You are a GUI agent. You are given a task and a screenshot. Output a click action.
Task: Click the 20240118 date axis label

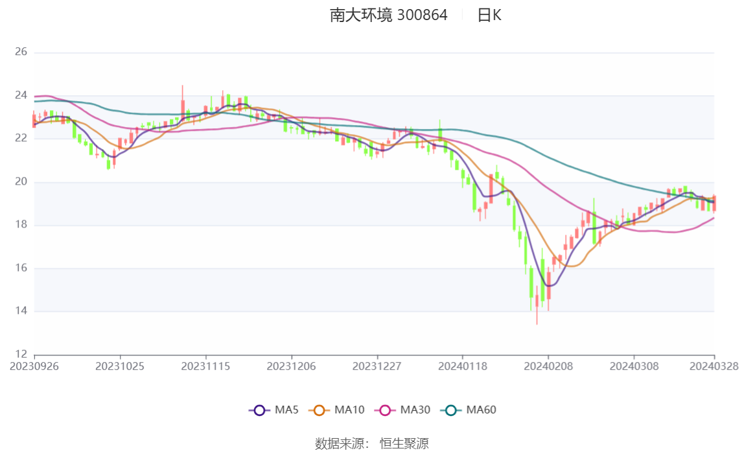(463, 367)
